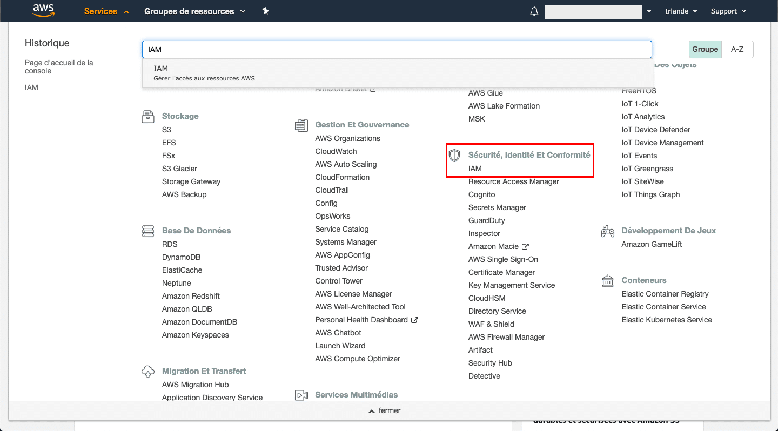This screenshot has width=778, height=431.
Task: Open AWS Backup
Action: tap(184, 194)
